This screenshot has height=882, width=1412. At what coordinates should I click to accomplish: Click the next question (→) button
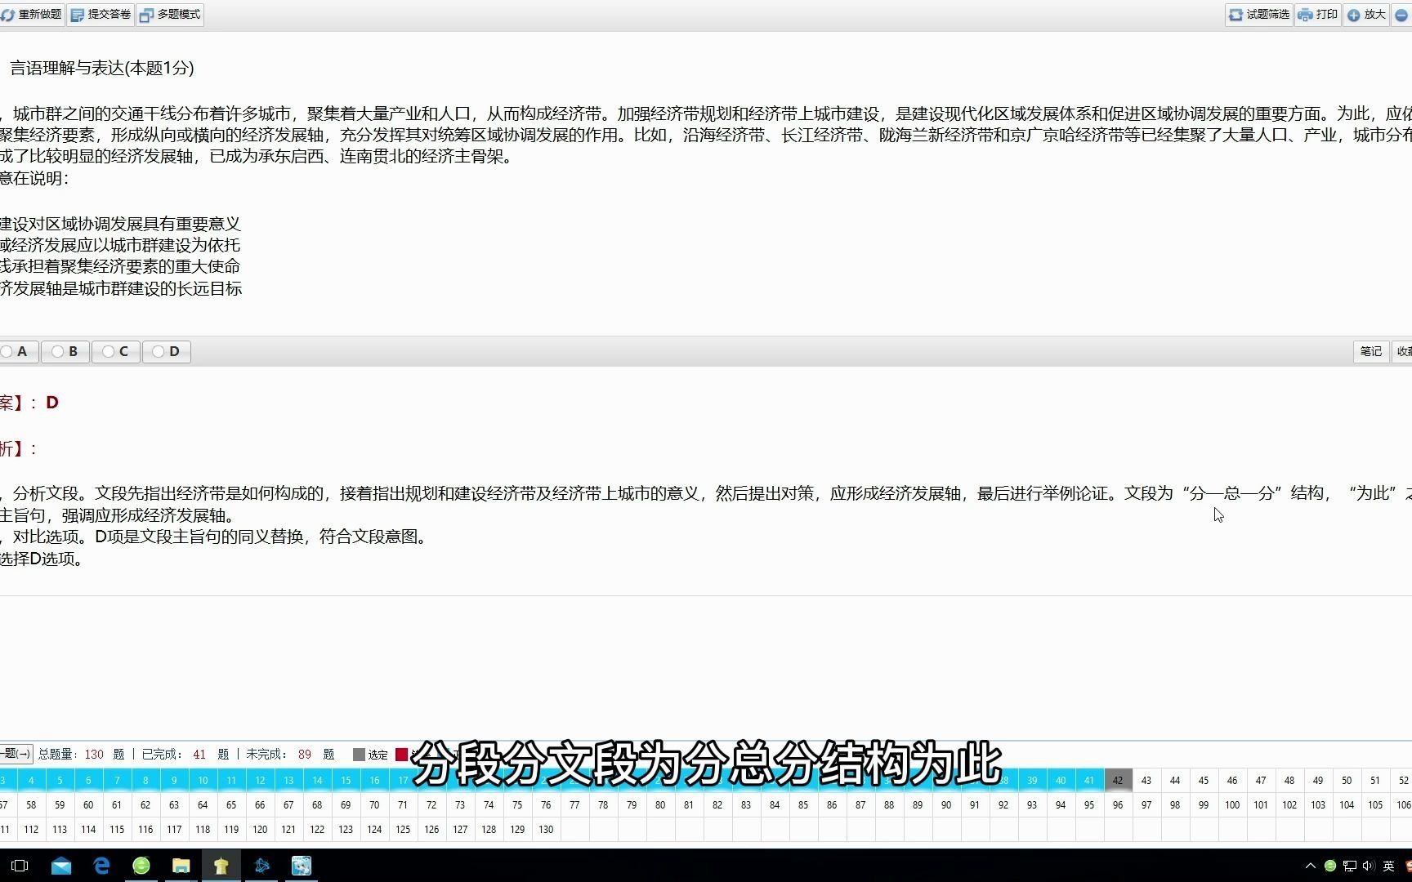click(16, 754)
